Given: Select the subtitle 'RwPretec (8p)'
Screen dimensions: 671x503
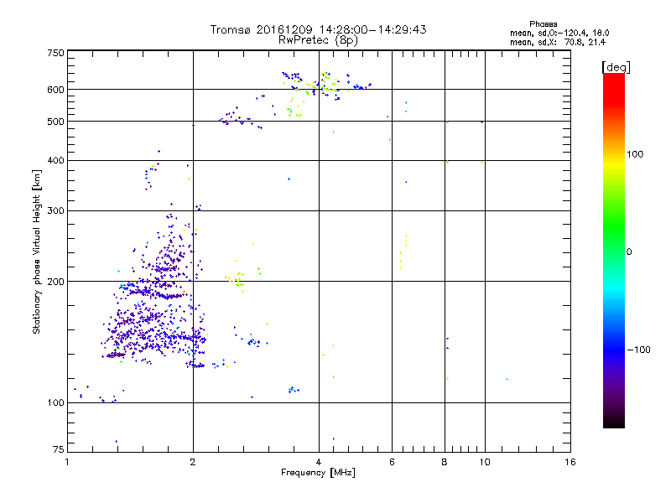Looking at the screenshot, I should coord(318,40).
